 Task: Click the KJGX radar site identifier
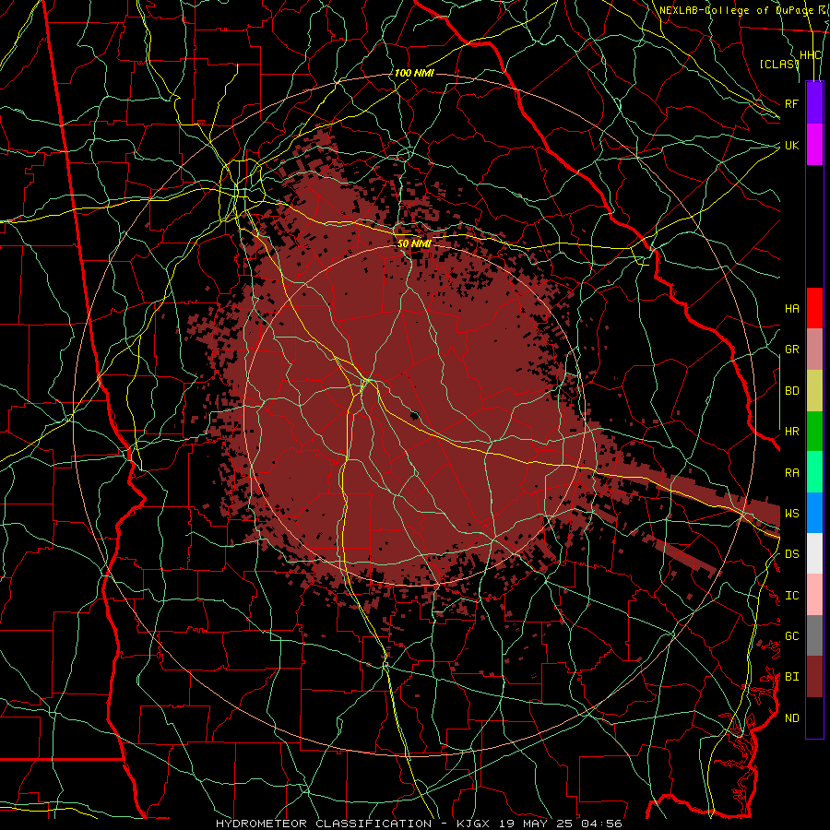(475, 824)
